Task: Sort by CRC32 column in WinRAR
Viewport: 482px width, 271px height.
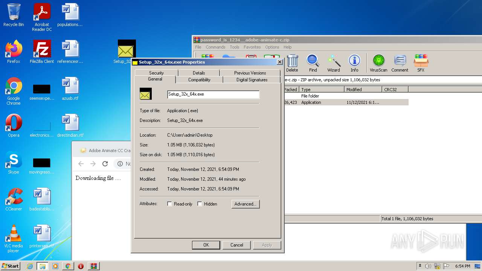Action: 395,89
